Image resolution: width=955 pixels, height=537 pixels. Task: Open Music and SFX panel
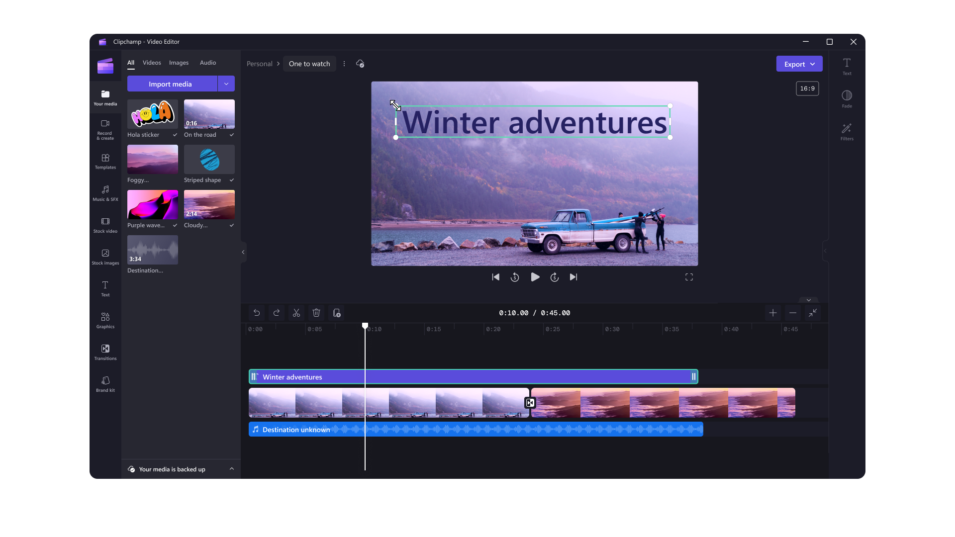(105, 193)
